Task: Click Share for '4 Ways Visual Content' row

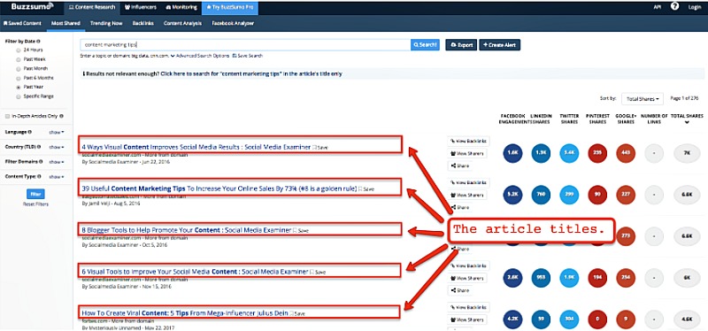Action: click(x=460, y=165)
